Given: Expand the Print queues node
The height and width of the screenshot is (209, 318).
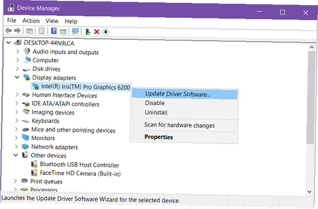Looking at the screenshot, I should click(x=15, y=181).
